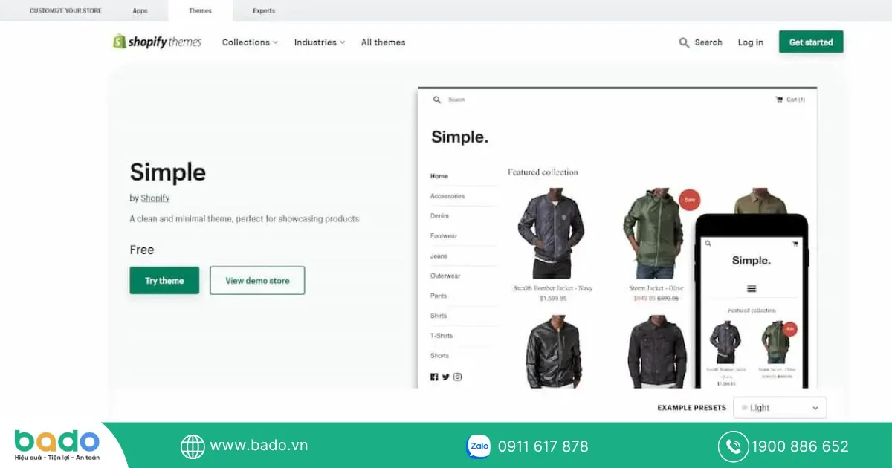Click the Featured collection heading in desktop preview

click(x=543, y=172)
